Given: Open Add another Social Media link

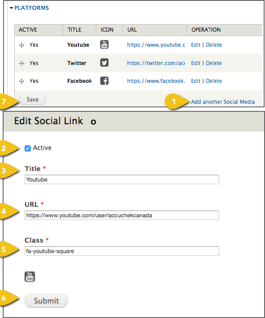Looking at the screenshot, I should click(223, 102).
